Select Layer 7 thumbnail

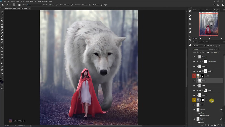(200, 86)
